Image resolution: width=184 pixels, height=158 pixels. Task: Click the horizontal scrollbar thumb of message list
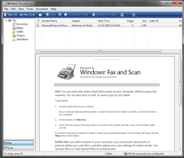(x=100, y=51)
